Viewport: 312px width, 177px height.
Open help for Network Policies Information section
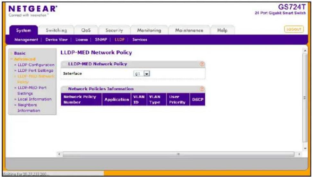(x=202, y=89)
